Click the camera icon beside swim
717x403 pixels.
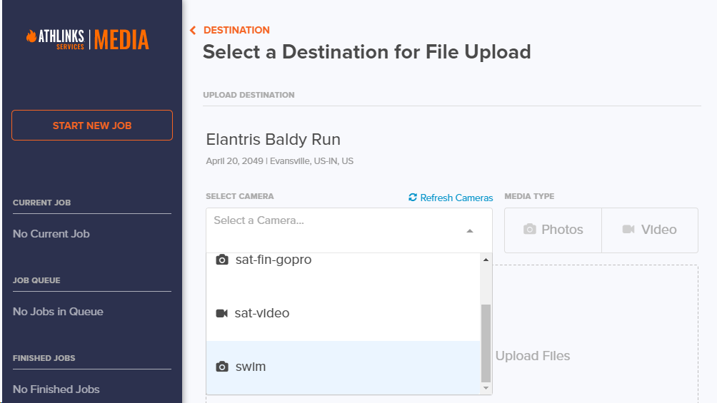coord(222,367)
